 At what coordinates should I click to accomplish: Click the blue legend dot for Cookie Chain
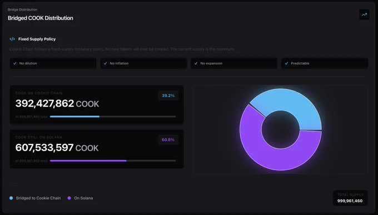coord(11,198)
